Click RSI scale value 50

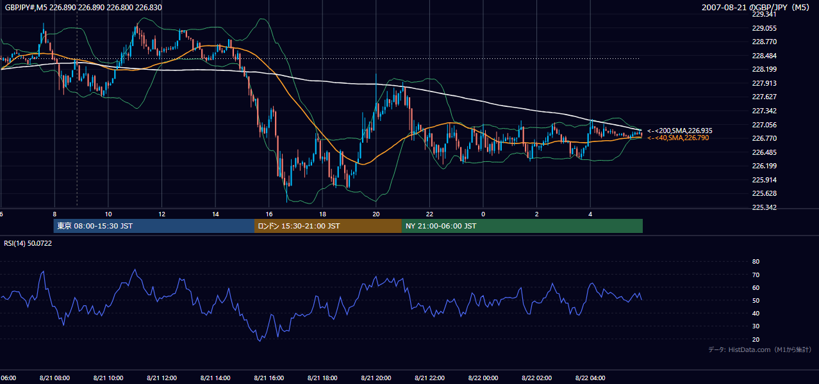(x=756, y=300)
